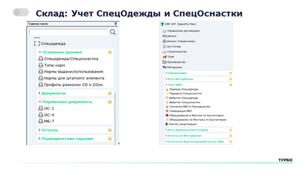The image size is (301, 169).
Task: Click the icon beside Перевод Спецодежды
Action: pos(167,89)
